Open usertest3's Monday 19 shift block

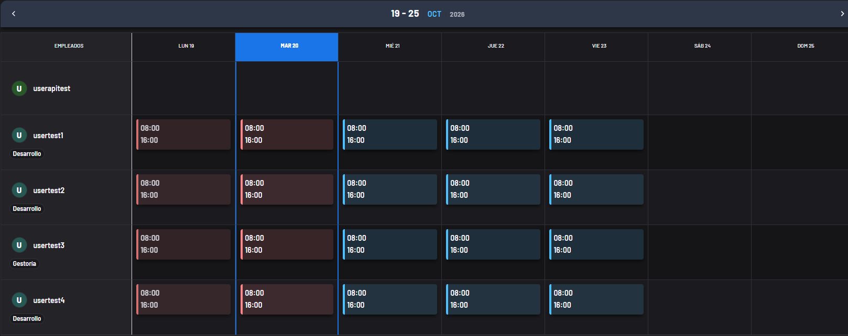pos(183,244)
